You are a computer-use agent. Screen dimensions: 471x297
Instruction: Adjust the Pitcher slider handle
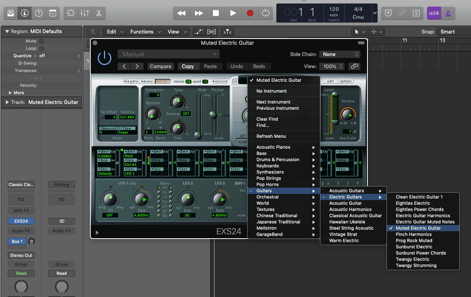tap(213, 114)
